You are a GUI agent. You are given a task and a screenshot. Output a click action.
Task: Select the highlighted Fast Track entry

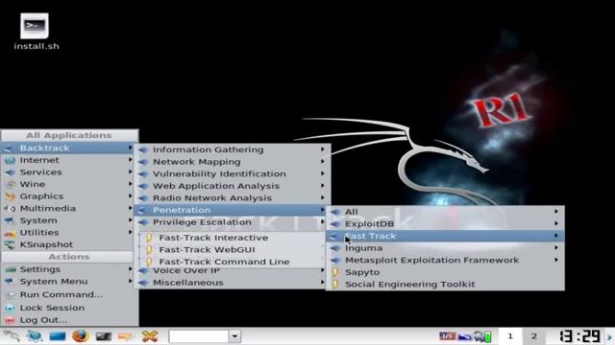click(445, 236)
